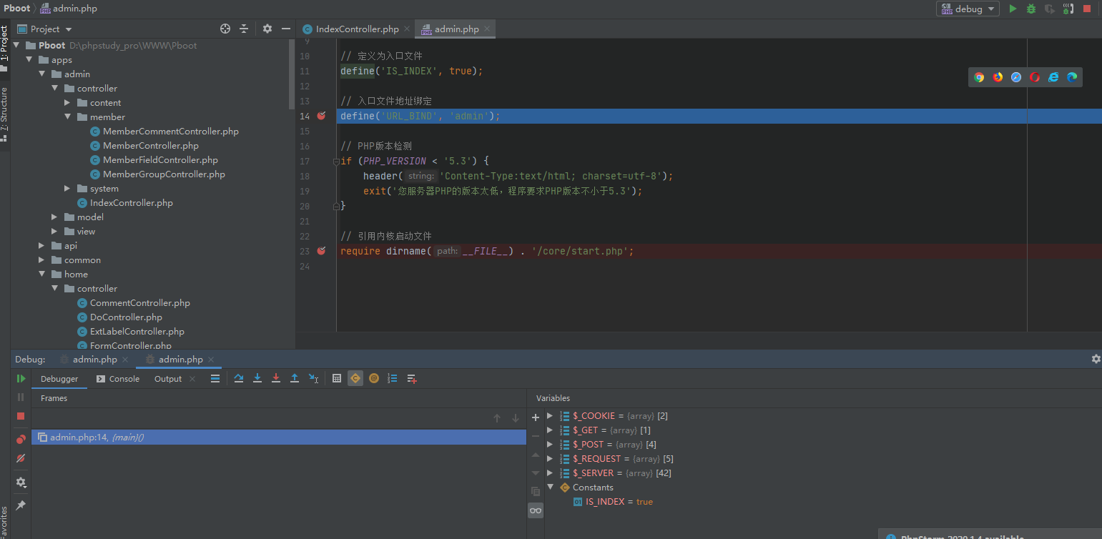Hide the Project tool window
Image resolution: width=1102 pixels, height=539 pixels.
click(286, 29)
